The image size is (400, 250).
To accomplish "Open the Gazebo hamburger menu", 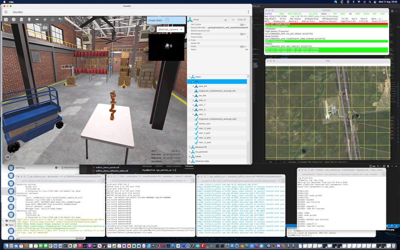I will point(6,12).
